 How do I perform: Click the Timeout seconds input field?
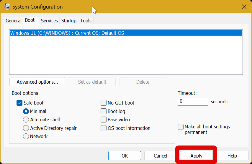[193, 101]
